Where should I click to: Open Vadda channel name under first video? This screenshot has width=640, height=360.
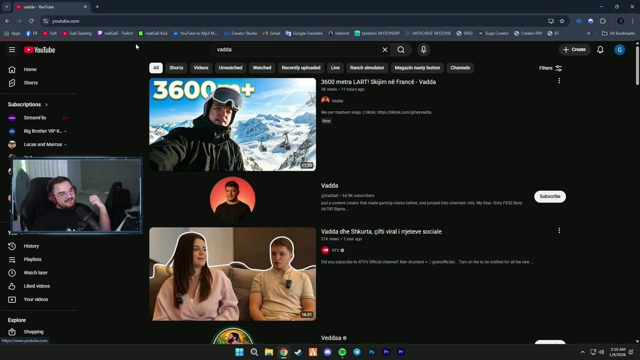tap(337, 101)
